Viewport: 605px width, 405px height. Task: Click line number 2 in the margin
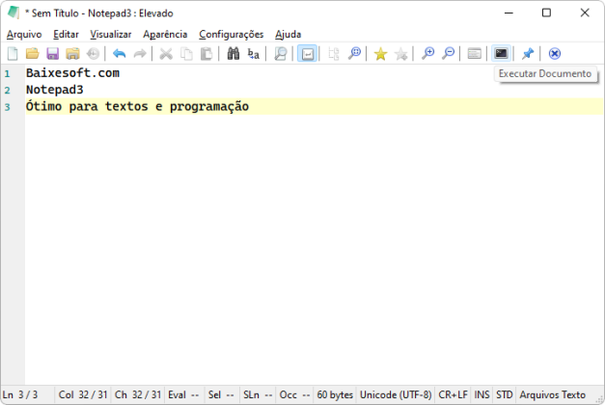(x=7, y=91)
